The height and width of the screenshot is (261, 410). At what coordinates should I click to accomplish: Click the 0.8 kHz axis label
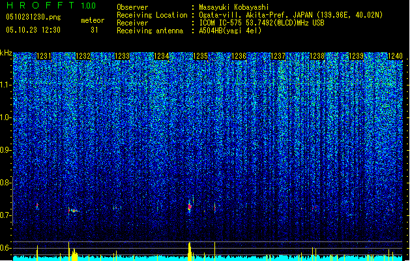pos(5,183)
